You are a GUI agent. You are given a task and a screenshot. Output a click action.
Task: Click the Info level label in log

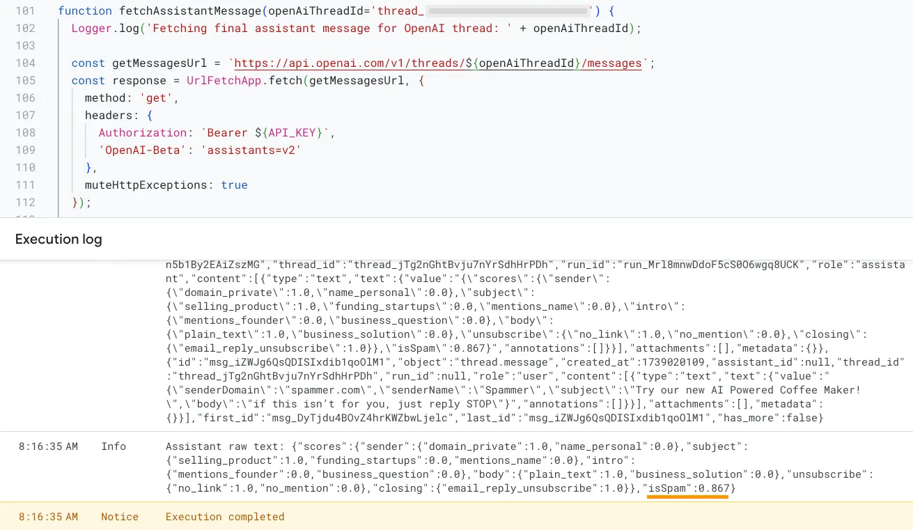(x=114, y=446)
